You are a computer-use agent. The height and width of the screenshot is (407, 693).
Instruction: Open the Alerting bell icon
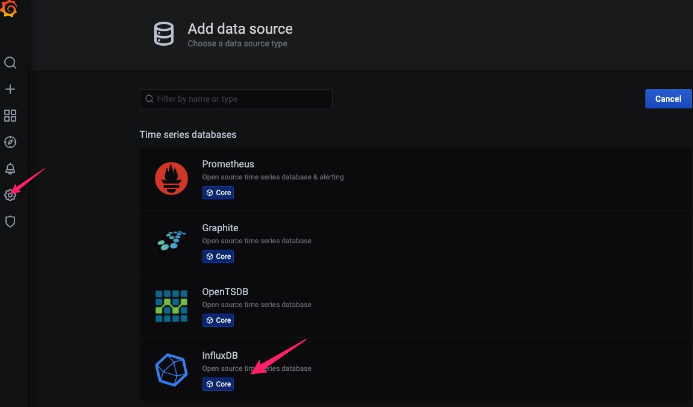[x=10, y=169]
